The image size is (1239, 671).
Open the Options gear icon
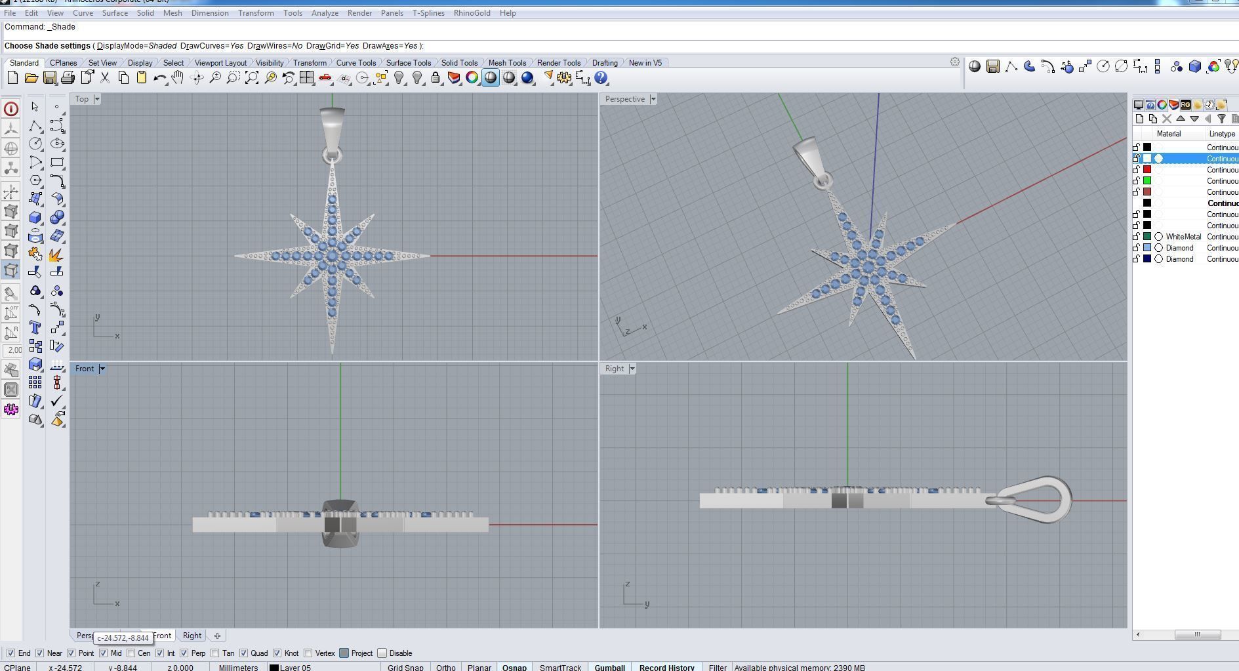564,78
